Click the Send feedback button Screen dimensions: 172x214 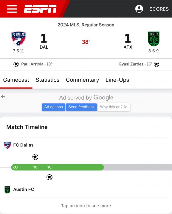click(x=81, y=107)
